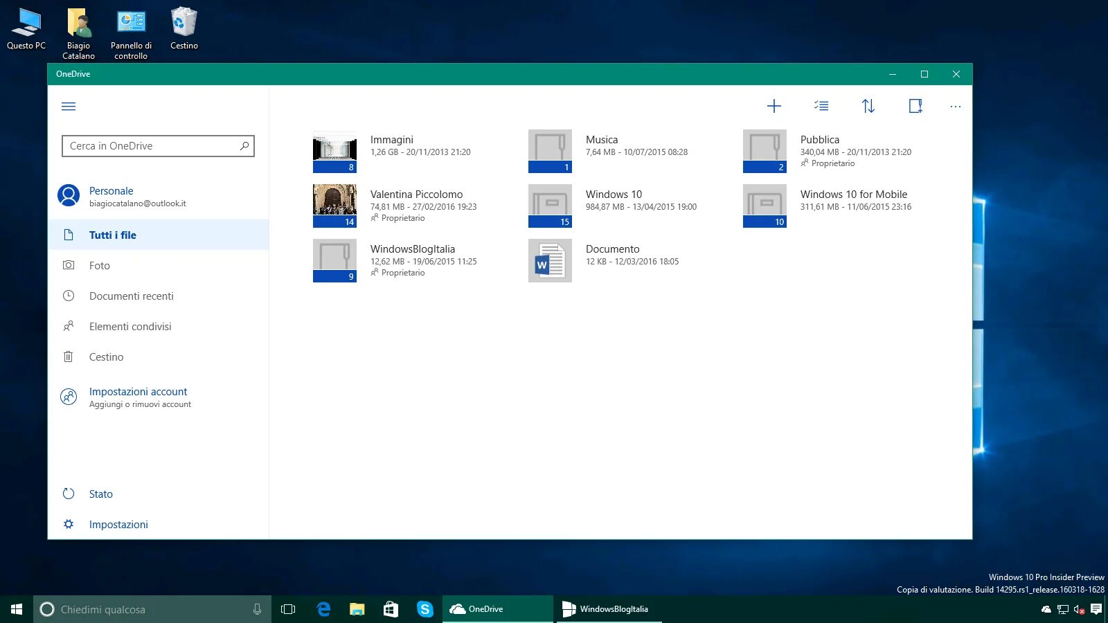
Task: Open the Personale account entry
Action: point(159,197)
